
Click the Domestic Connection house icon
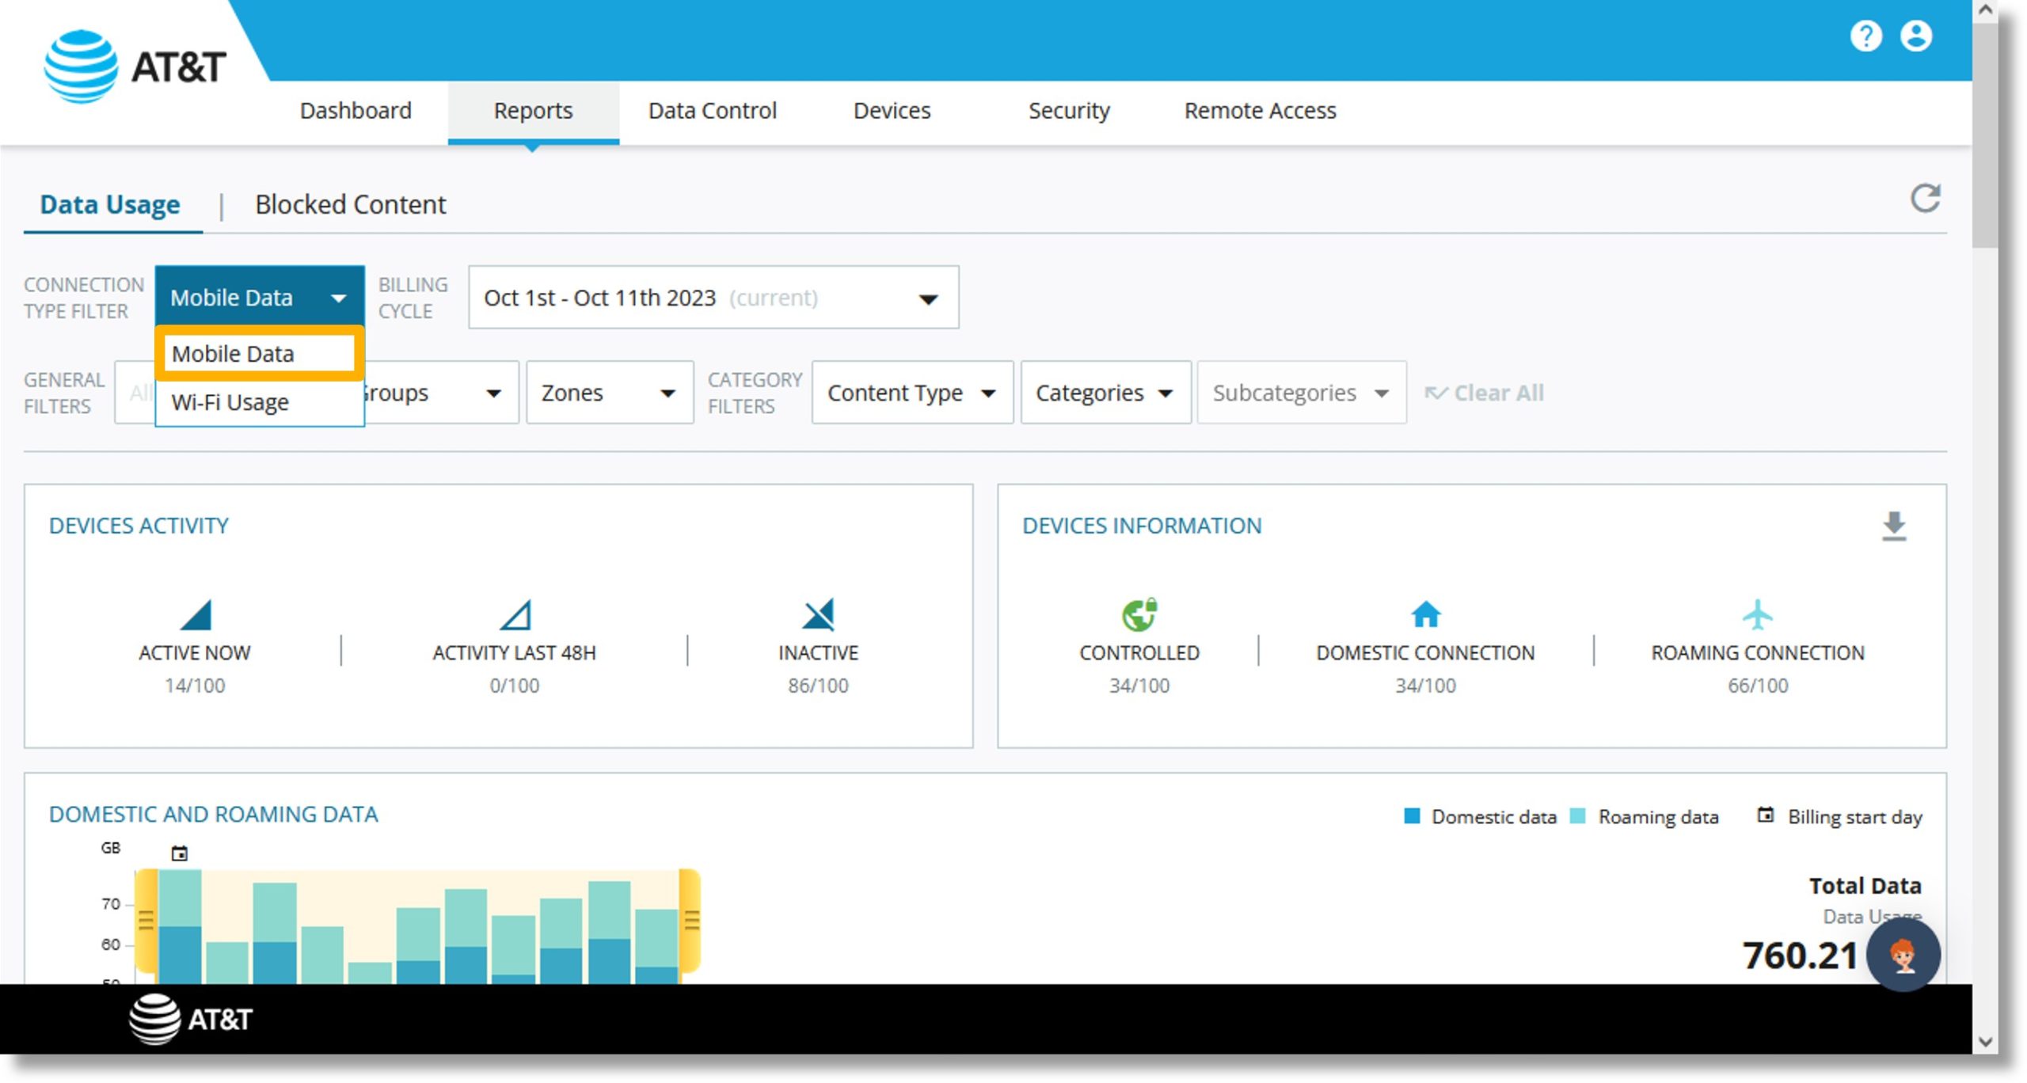[x=1425, y=614]
